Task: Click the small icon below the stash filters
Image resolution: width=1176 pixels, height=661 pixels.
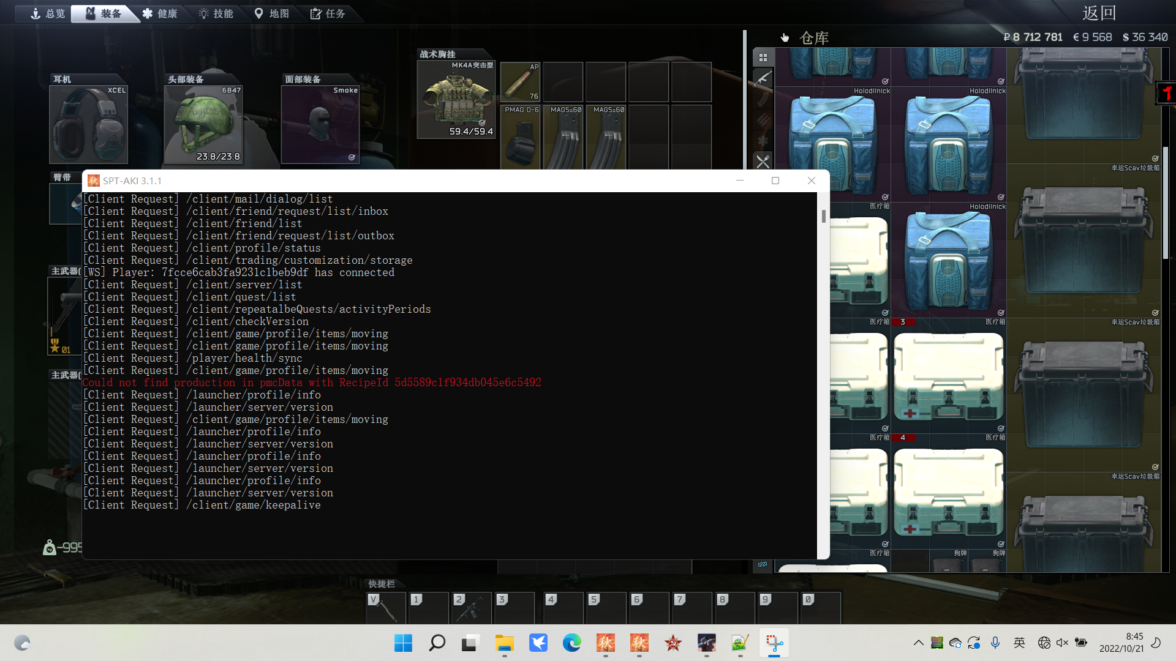Action: [763, 564]
